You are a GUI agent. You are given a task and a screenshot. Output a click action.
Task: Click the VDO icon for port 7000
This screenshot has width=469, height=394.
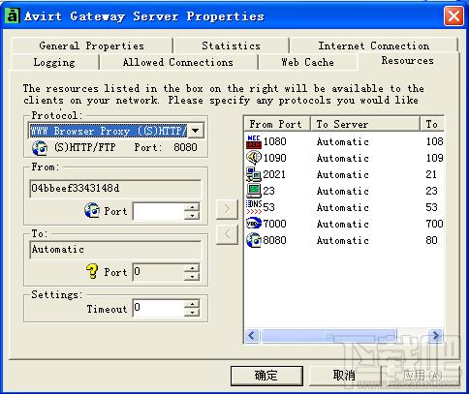(254, 224)
